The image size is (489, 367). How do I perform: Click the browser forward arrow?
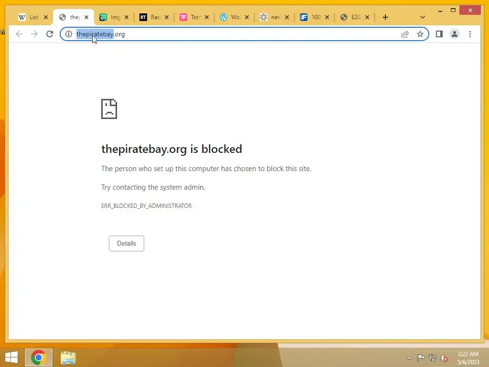tap(34, 34)
